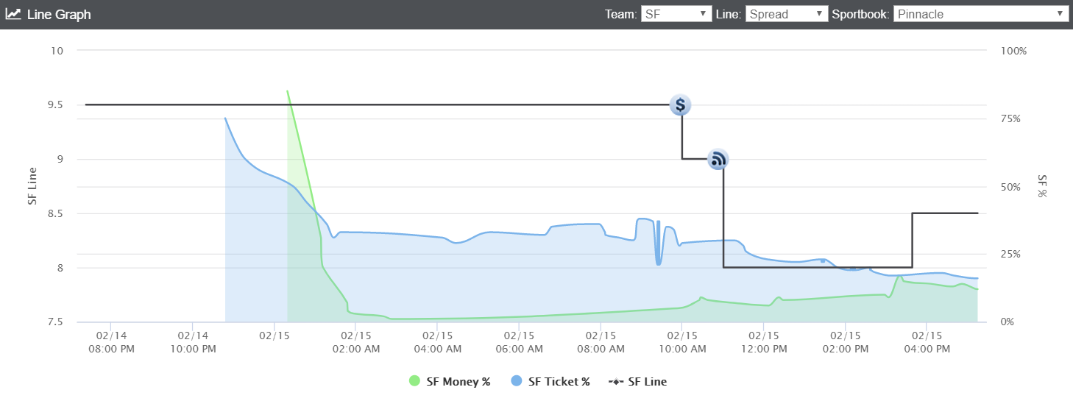The height and width of the screenshot is (401, 1073).
Task: Click the SF Line legend dash symbol
Action: [616, 381]
